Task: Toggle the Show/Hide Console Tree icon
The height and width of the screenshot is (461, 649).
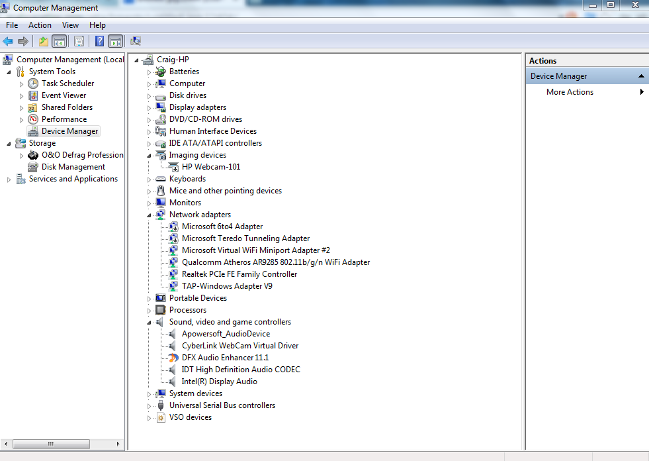Action: point(59,41)
